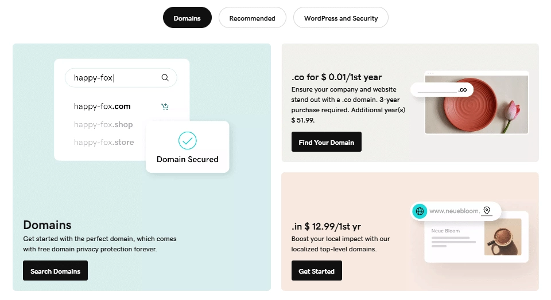Choose the happy-fox.com suggestion
This screenshot has width=551, height=300.
click(x=102, y=106)
